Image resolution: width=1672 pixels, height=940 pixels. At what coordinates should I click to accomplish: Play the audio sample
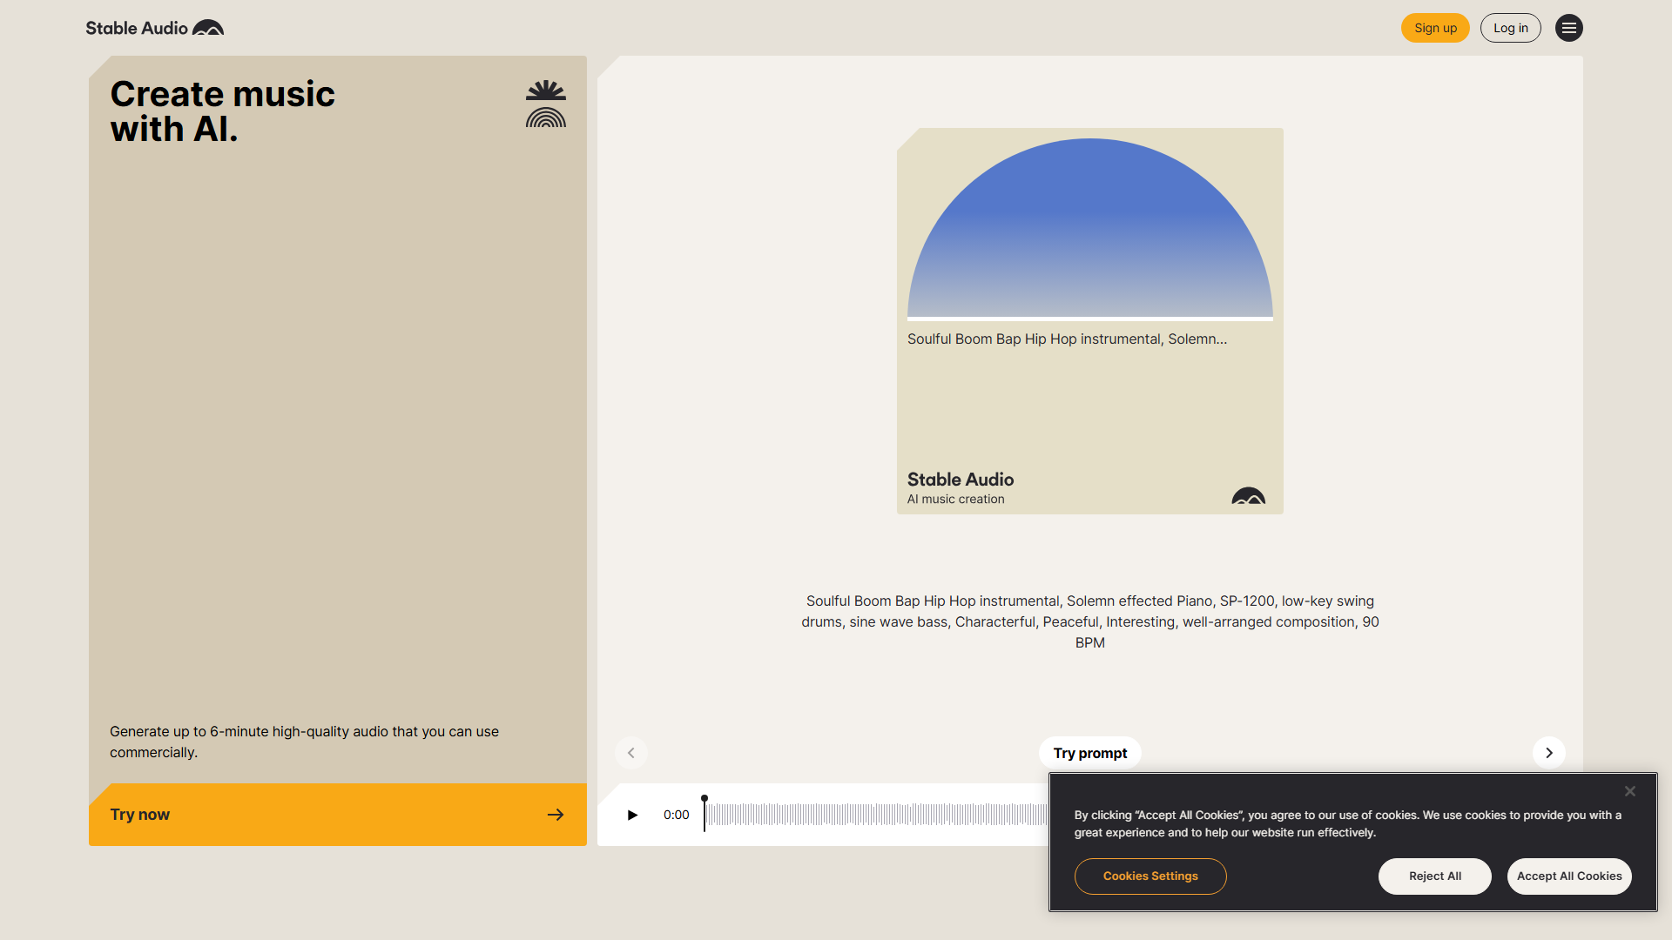(632, 815)
